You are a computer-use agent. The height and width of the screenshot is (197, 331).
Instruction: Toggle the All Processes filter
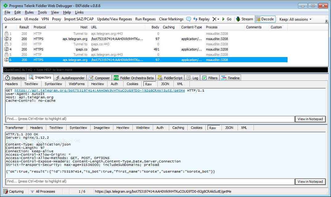pos(43,191)
